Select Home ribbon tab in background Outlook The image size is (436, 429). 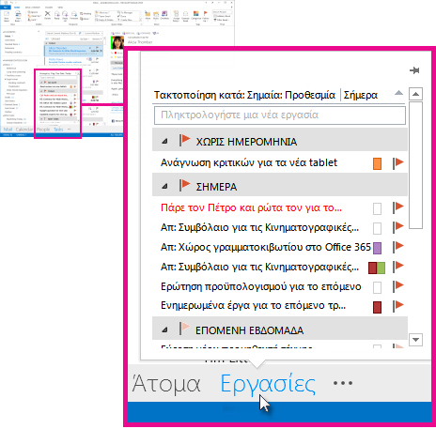[17, 7]
